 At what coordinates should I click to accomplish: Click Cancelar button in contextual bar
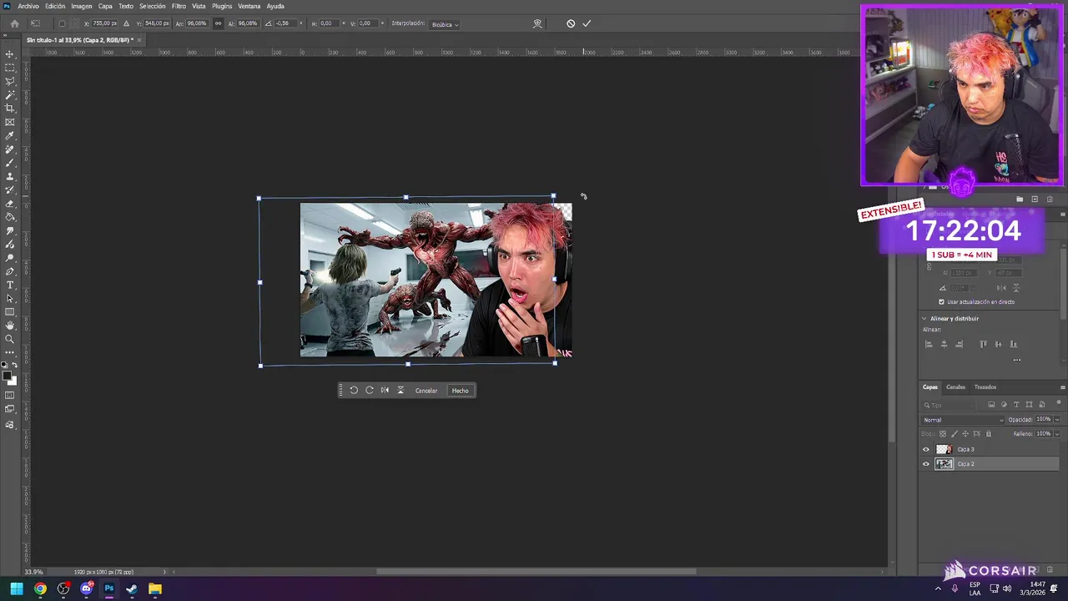pos(426,391)
